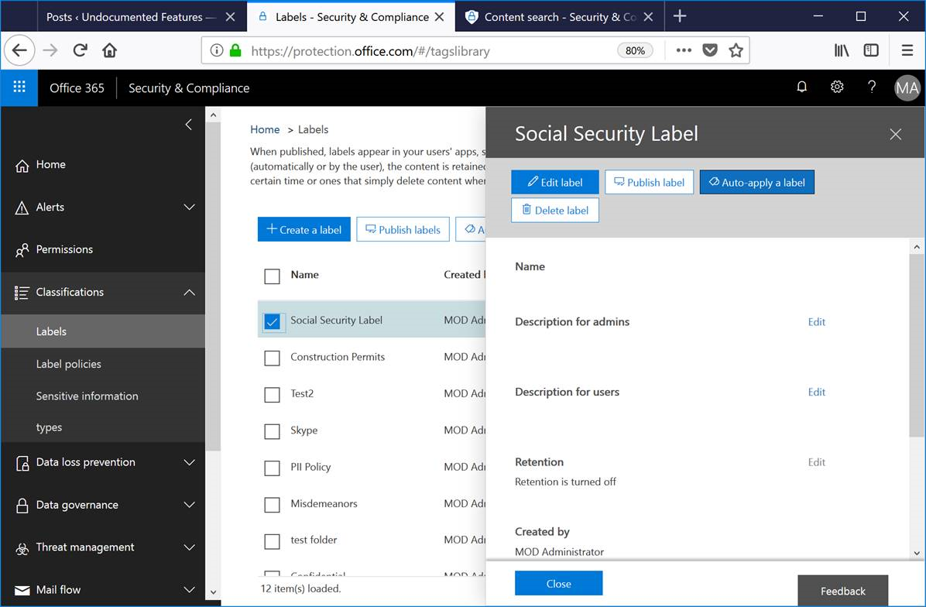
Task: Open the Office 365 app launcher
Action: click(19, 87)
